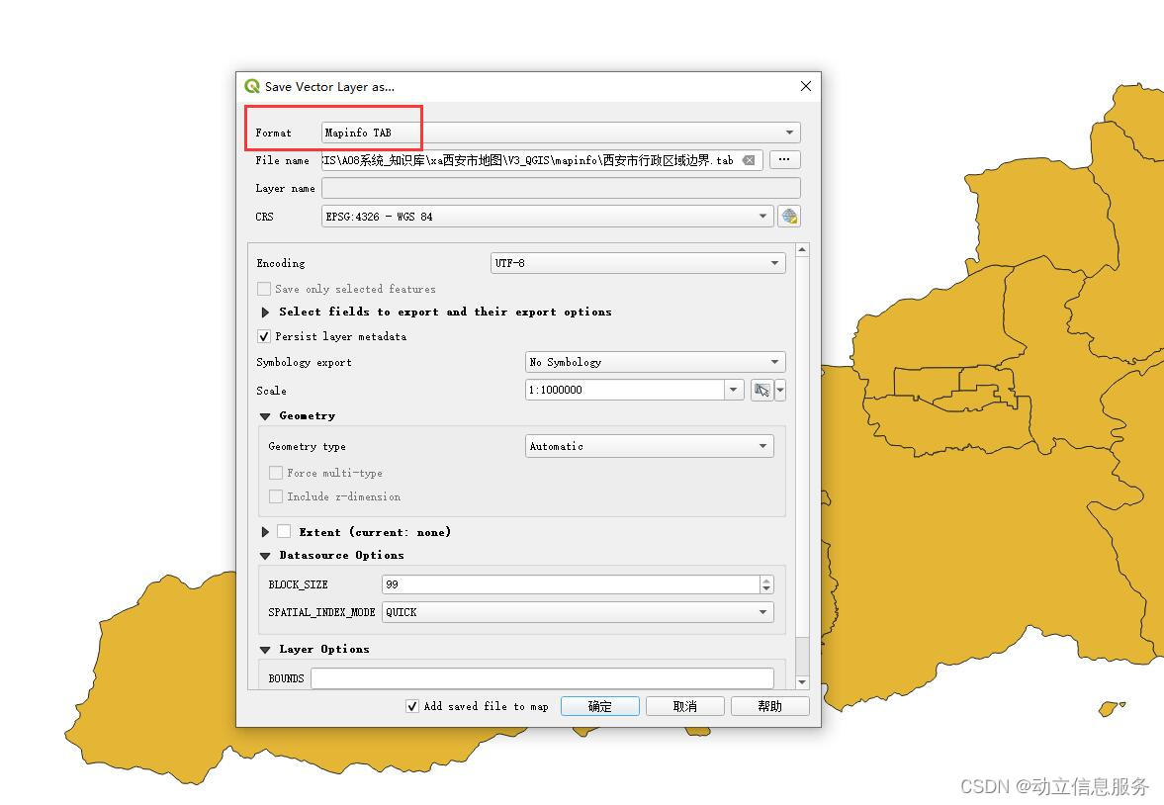
Task: Collapse the Layer Options section
Action: [265, 650]
